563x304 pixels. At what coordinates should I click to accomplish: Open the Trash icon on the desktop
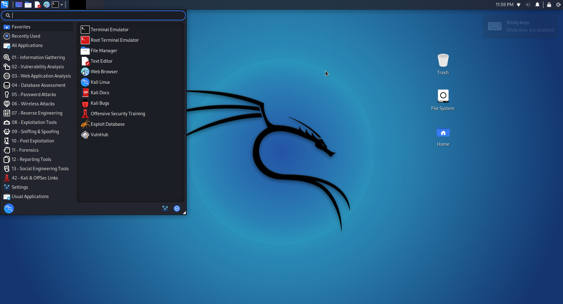(x=443, y=64)
